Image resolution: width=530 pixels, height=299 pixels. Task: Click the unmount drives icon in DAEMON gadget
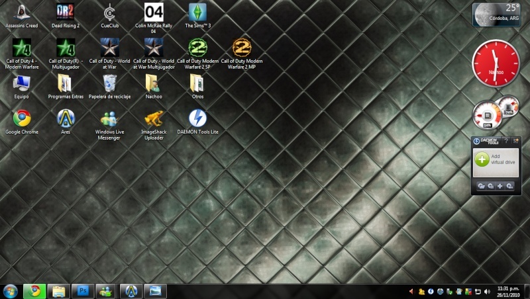tap(509, 186)
